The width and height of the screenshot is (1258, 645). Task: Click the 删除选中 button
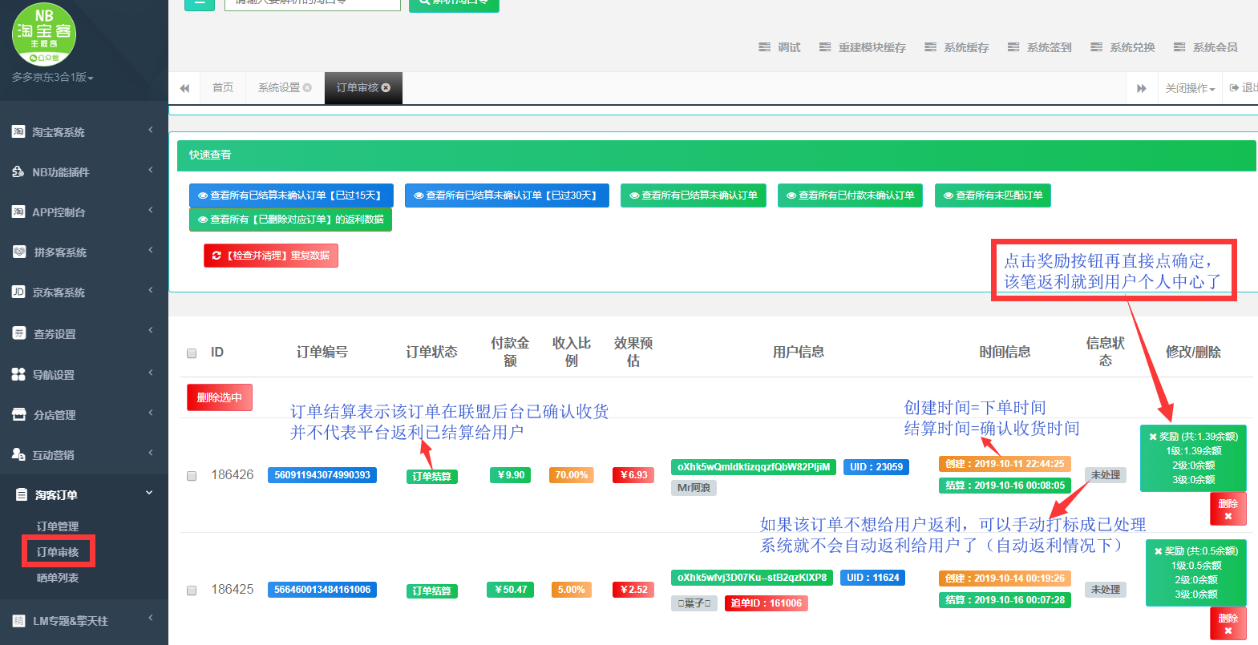tap(220, 397)
